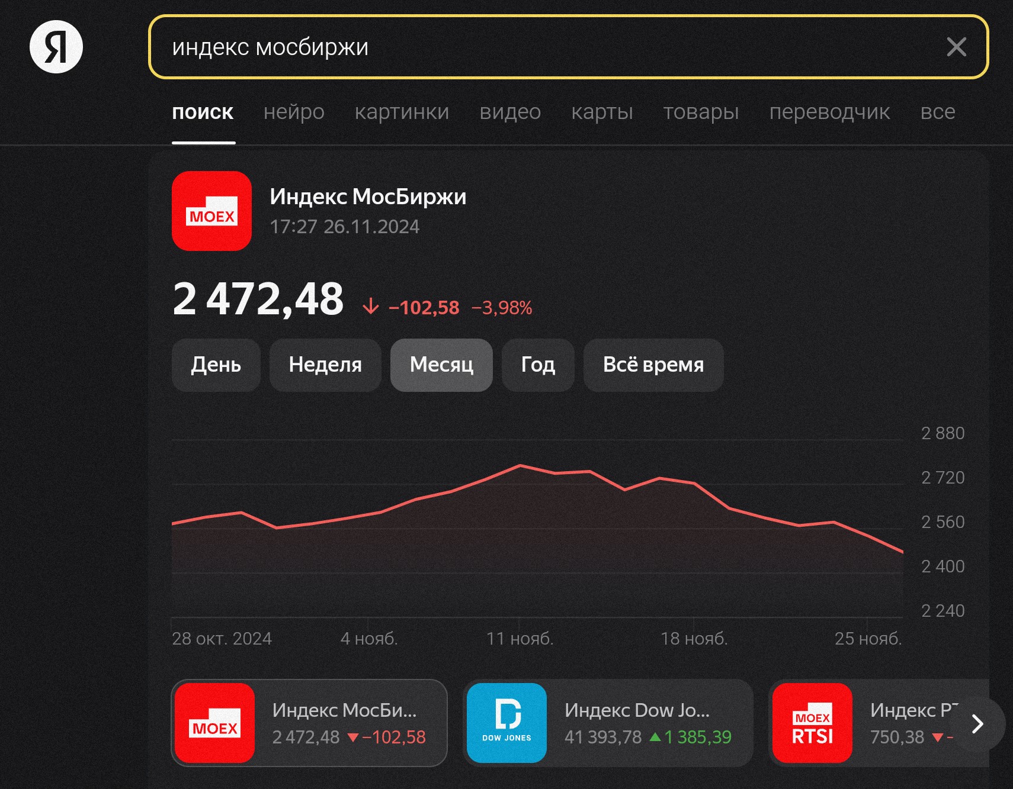Viewport: 1013px width, 789px height.
Task: Open the 'Индекс МосБи...' card
Action: 309,723
